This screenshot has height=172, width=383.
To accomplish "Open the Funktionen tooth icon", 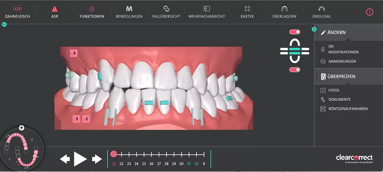I will pos(92,9).
